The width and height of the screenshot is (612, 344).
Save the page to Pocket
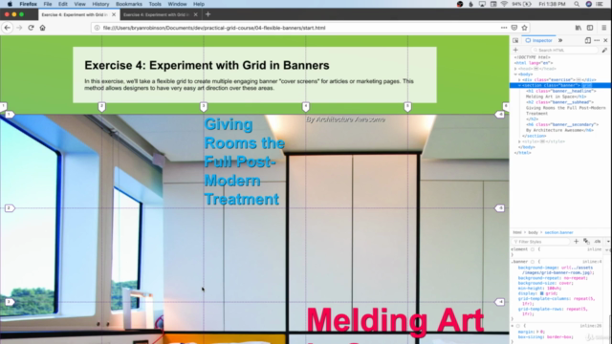pyautogui.click(x=514, y=28)
